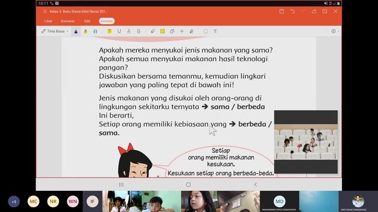Tap the Android recent apps button

(121, 184)
